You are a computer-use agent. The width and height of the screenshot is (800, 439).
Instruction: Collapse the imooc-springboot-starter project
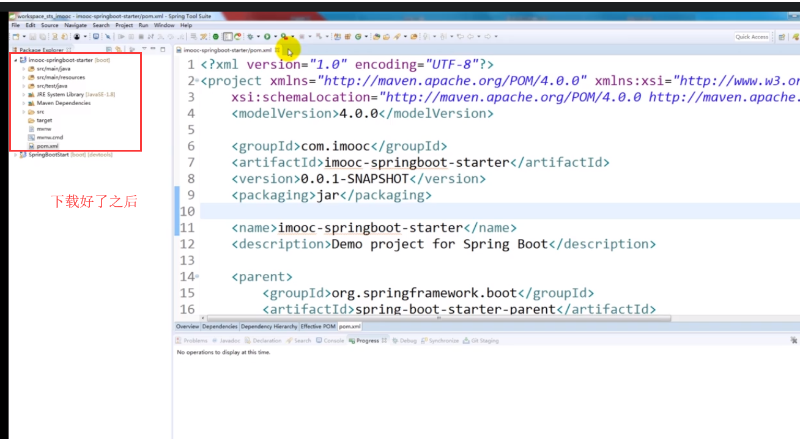tap(15, 61)
